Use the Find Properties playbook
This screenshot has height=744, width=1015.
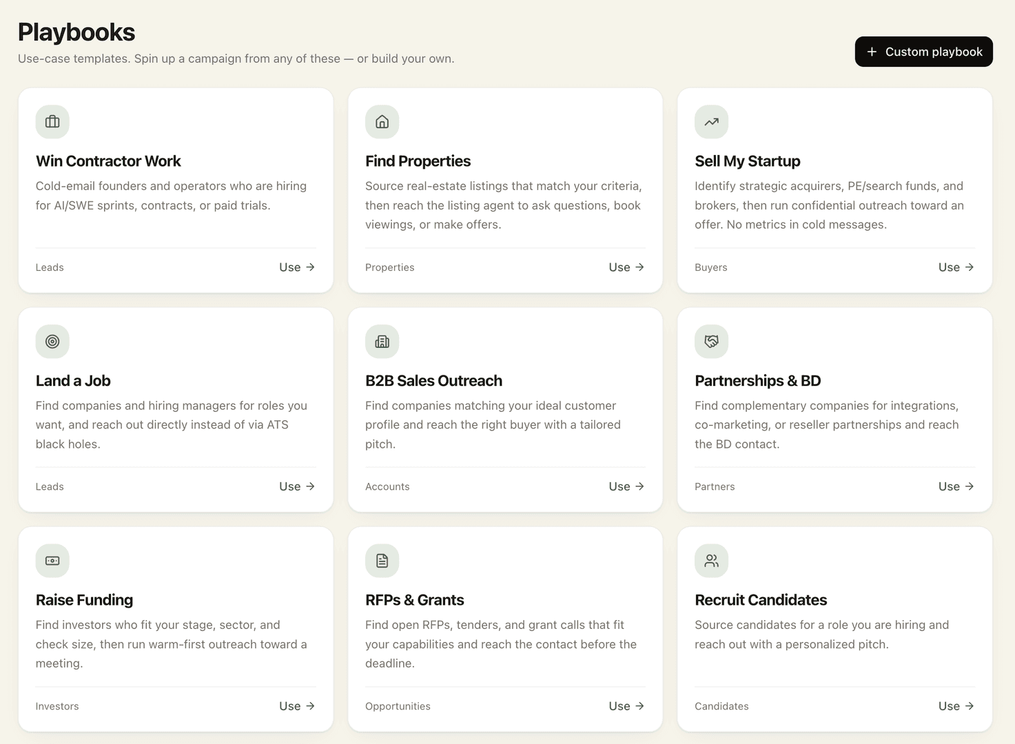coord(626,267)
